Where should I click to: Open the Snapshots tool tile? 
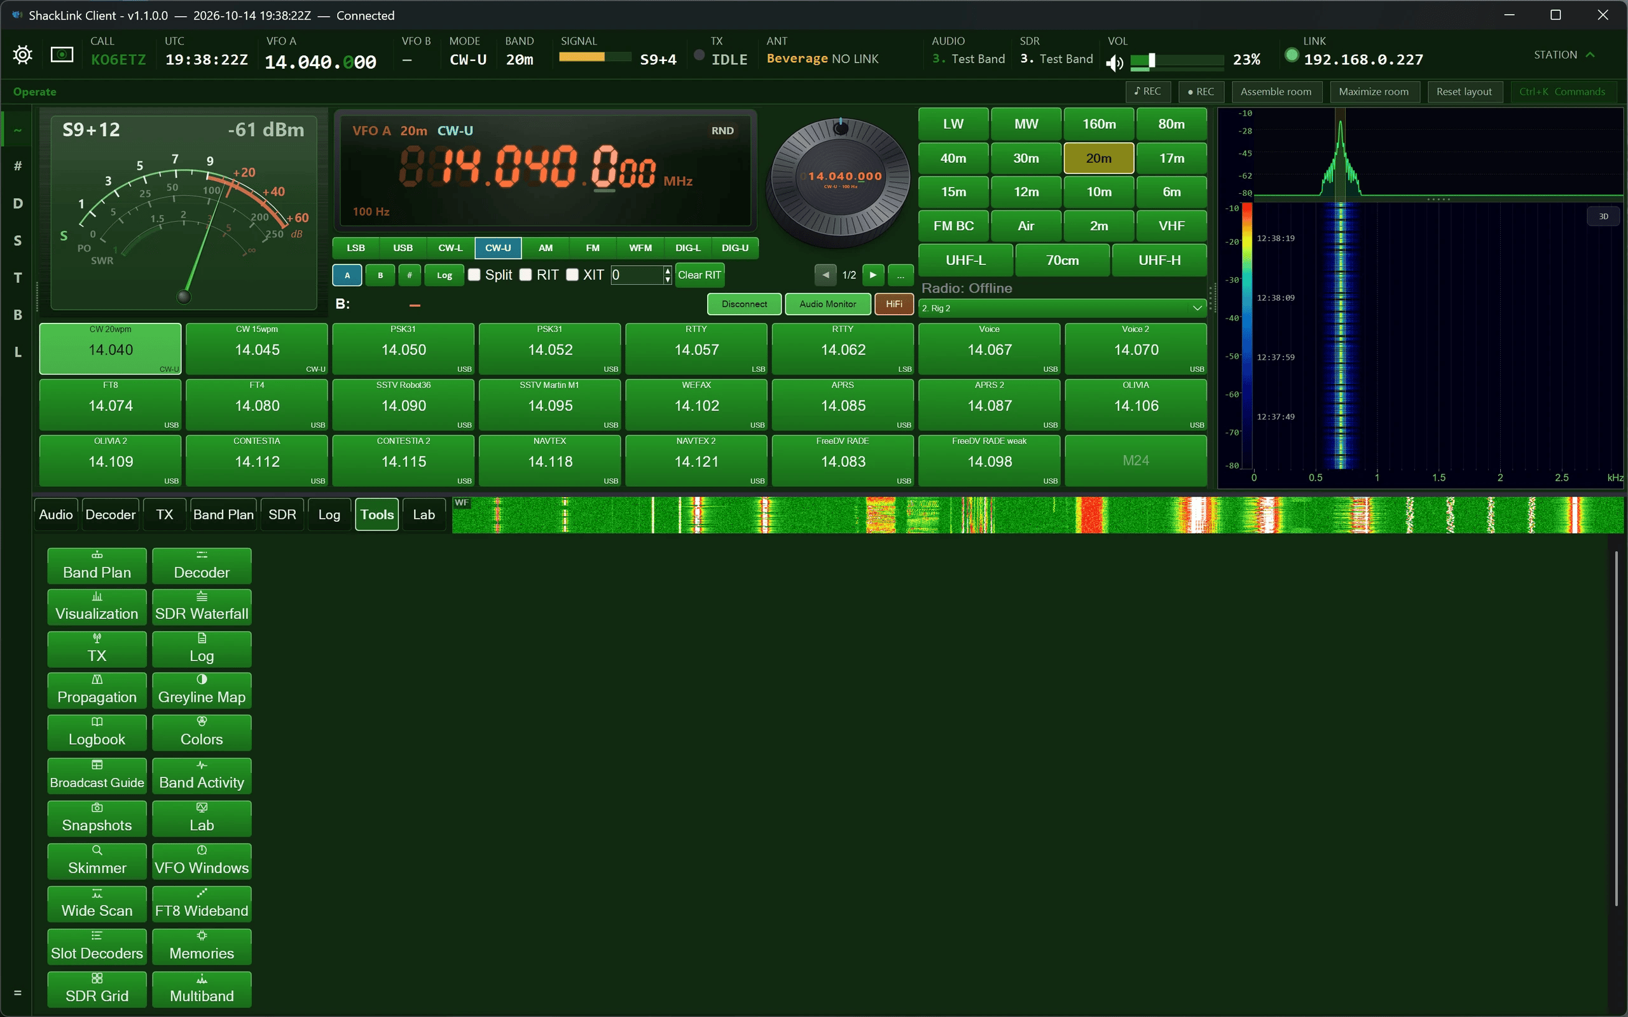(x=97, y=819)
